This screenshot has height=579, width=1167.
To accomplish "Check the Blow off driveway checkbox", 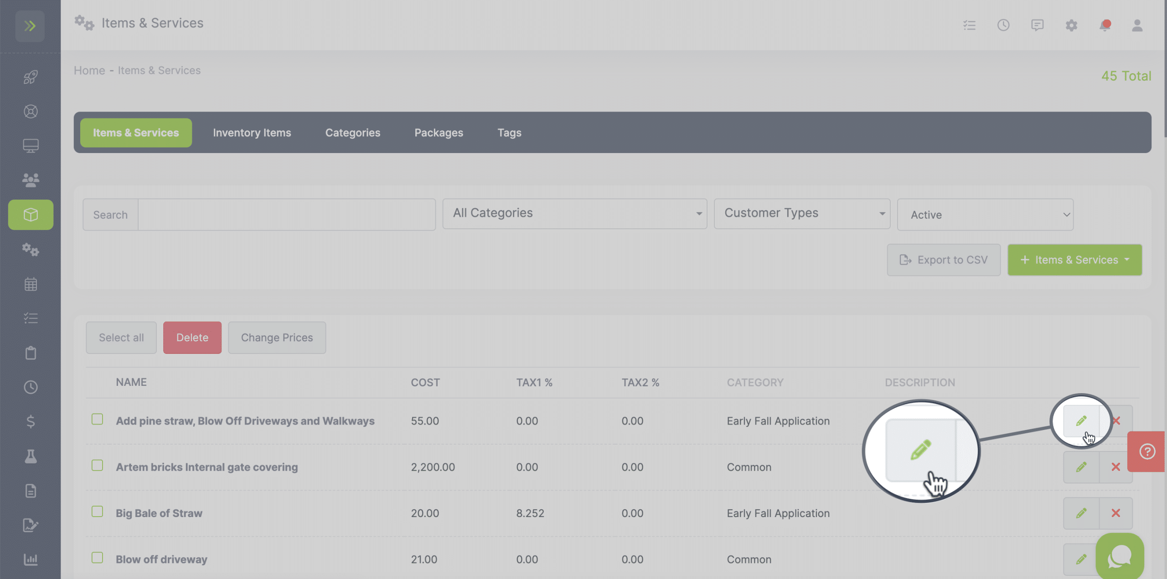I will (97, 558).
